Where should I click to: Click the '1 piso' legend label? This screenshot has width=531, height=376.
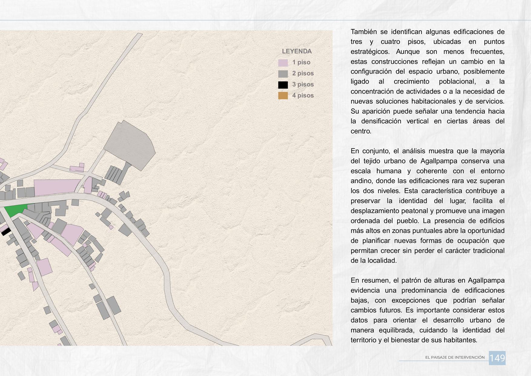[301, 62]
